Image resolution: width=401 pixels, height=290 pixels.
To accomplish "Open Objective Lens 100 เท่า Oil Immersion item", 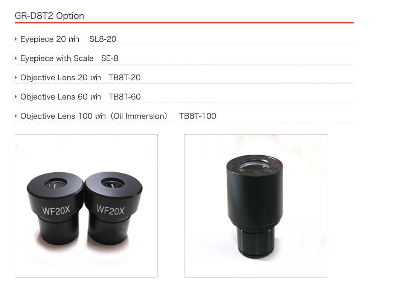I will pos(94,116).
